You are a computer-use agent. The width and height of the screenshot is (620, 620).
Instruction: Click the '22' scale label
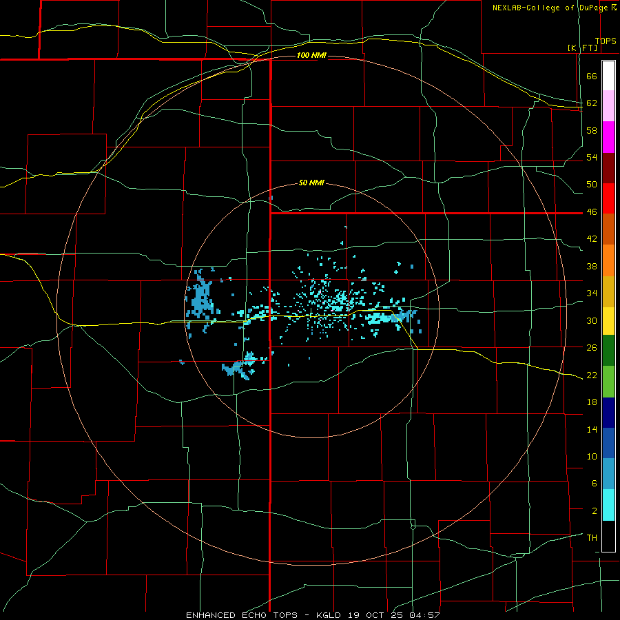(592, 375)
